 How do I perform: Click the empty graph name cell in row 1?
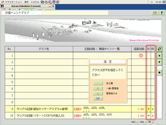coord(44,55)
